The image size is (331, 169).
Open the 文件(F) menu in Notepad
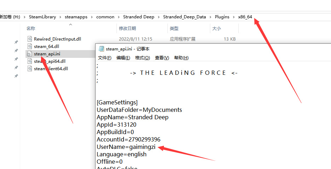[x=104, y=58]
